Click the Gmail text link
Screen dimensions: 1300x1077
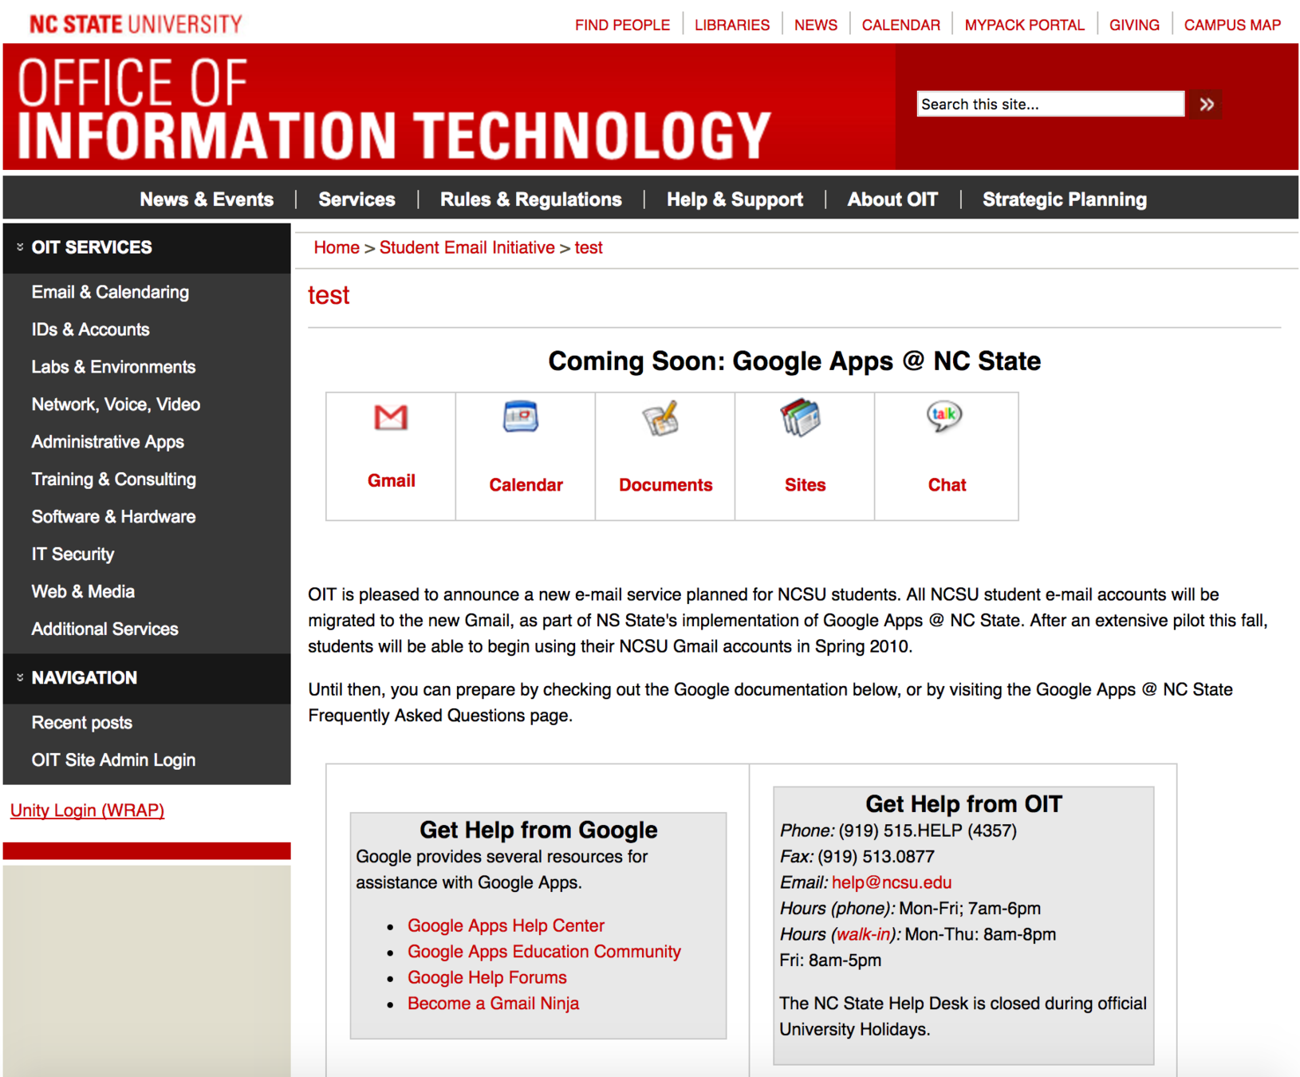coord(391,480)
